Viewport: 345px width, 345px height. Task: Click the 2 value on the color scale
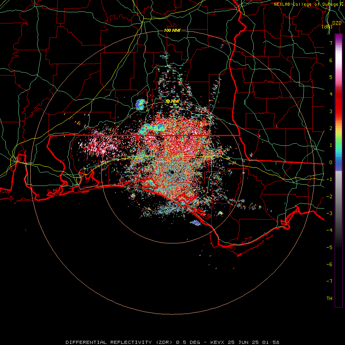pyautogui.click(x=331, y=128)
